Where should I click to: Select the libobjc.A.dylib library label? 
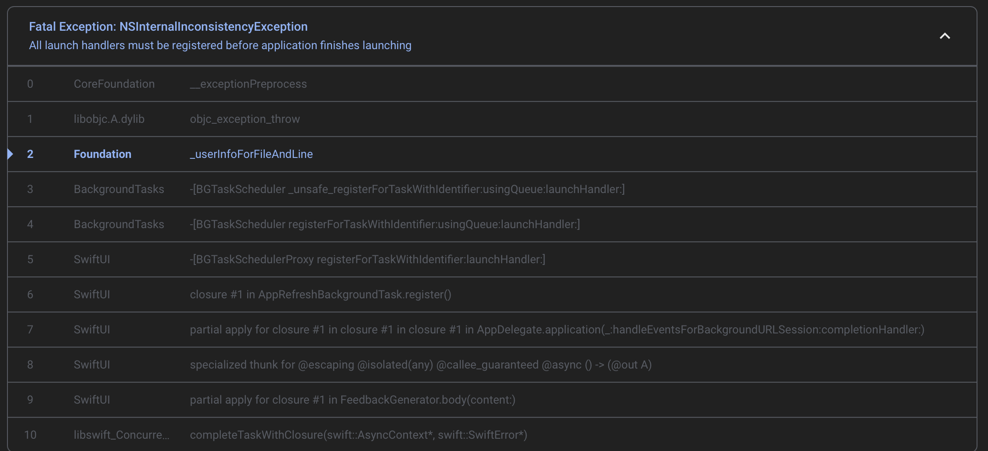pyautogui.click(x=109, y=119)
